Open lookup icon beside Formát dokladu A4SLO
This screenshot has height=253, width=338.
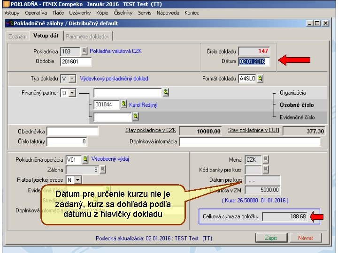[x=260, y=79]
